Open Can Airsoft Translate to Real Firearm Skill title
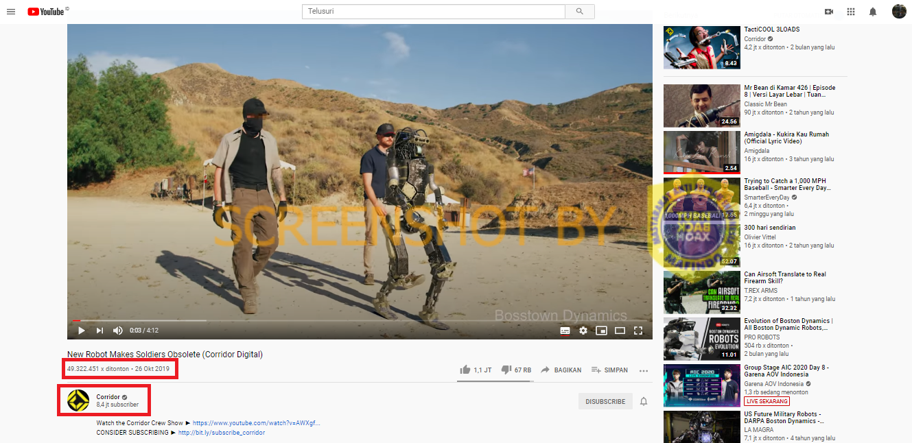912x443 pixels. click(x=785, y=278)
